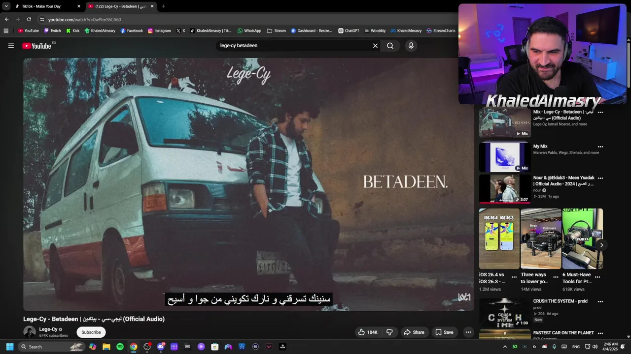
Task: Show hidden tray icons chevron
Action: pyautogui.click(x=505, y=347)
